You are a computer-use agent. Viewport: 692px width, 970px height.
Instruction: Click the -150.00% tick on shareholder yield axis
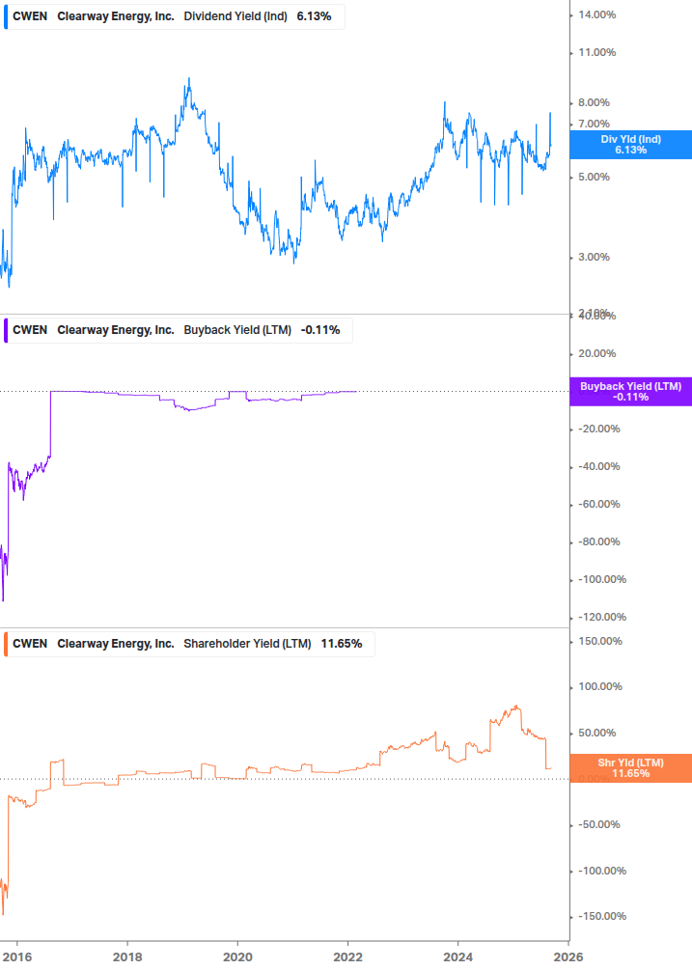click(601, 916)
